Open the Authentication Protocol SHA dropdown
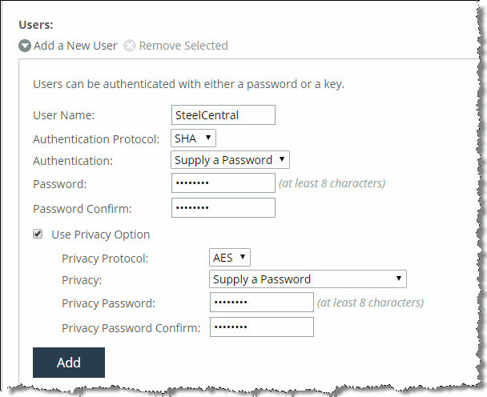The height and width of the screenshot is (397, 487). pos(193,138)
